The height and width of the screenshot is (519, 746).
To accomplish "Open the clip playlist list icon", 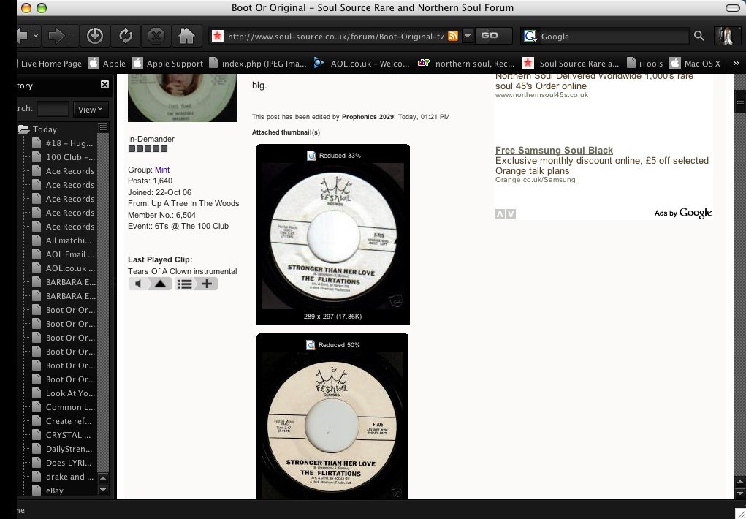I will point(185,284).
